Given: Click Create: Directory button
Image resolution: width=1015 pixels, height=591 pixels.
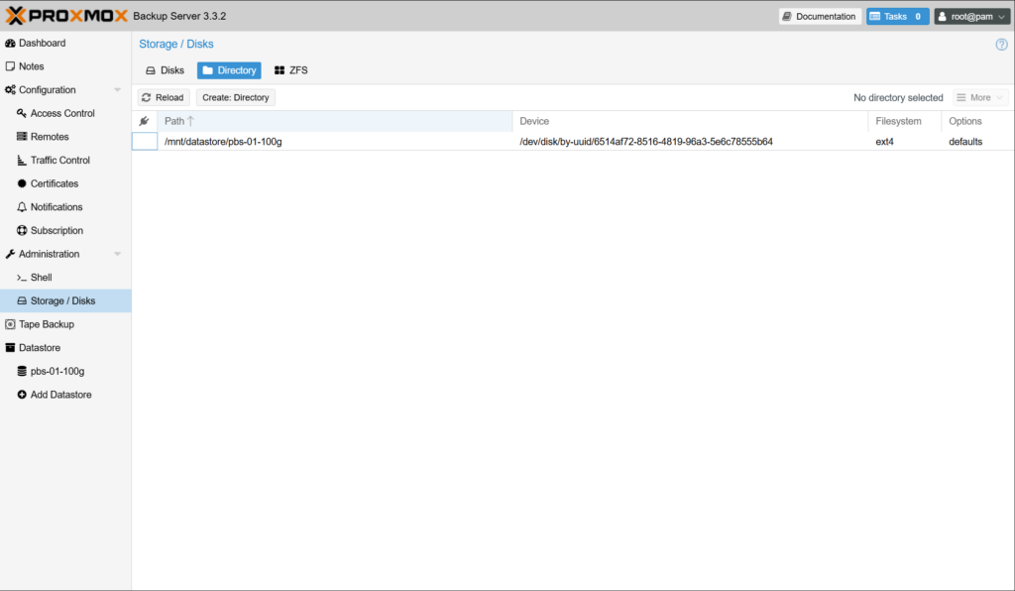Looking at the screenshot, I should point(235,98).
